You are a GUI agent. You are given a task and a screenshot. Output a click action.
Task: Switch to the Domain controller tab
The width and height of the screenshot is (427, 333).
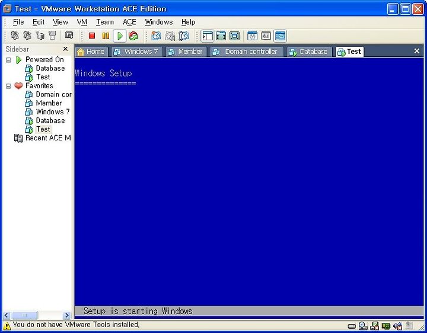247,52
